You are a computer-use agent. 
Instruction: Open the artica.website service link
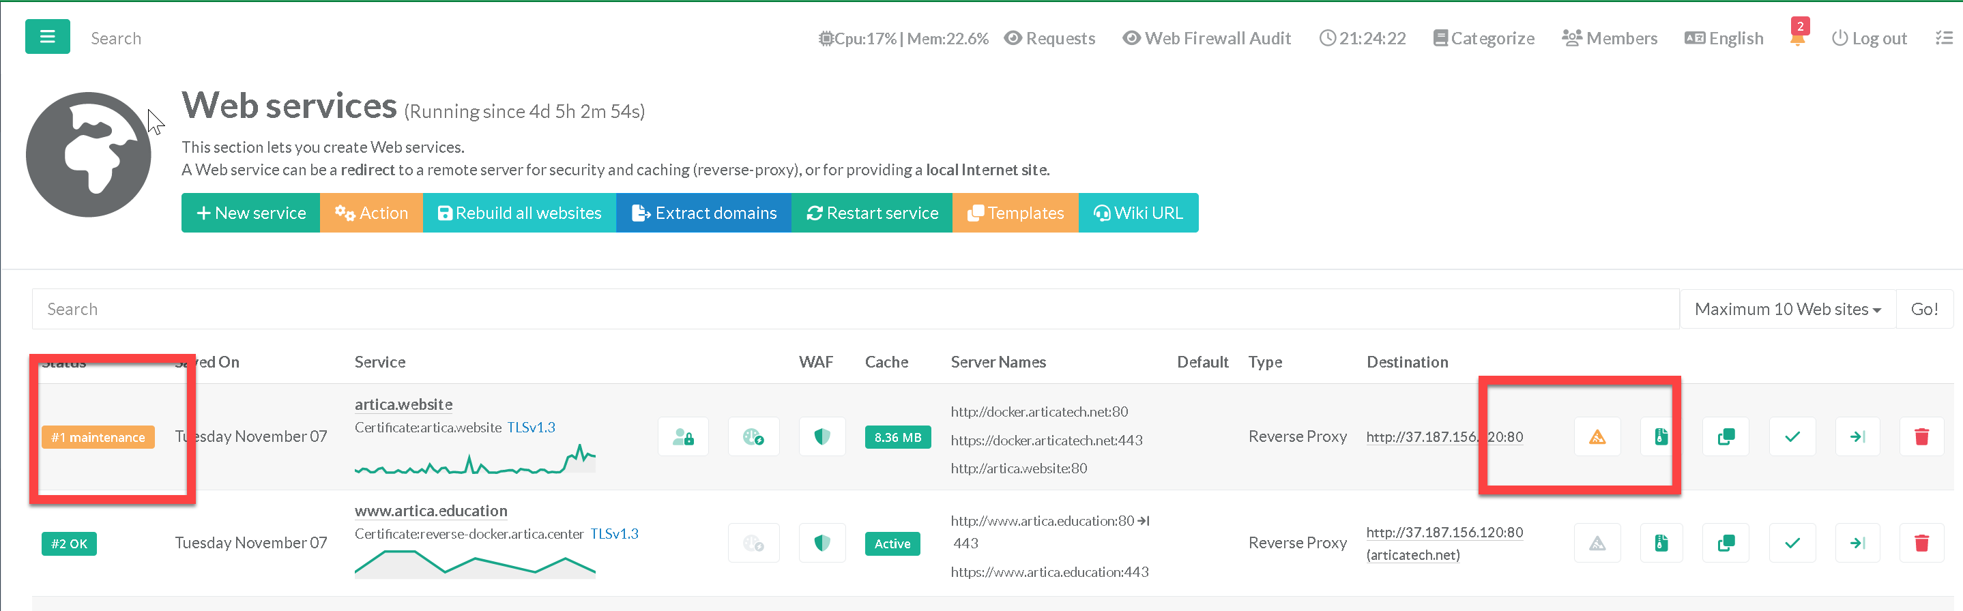[x=403, y=404]
